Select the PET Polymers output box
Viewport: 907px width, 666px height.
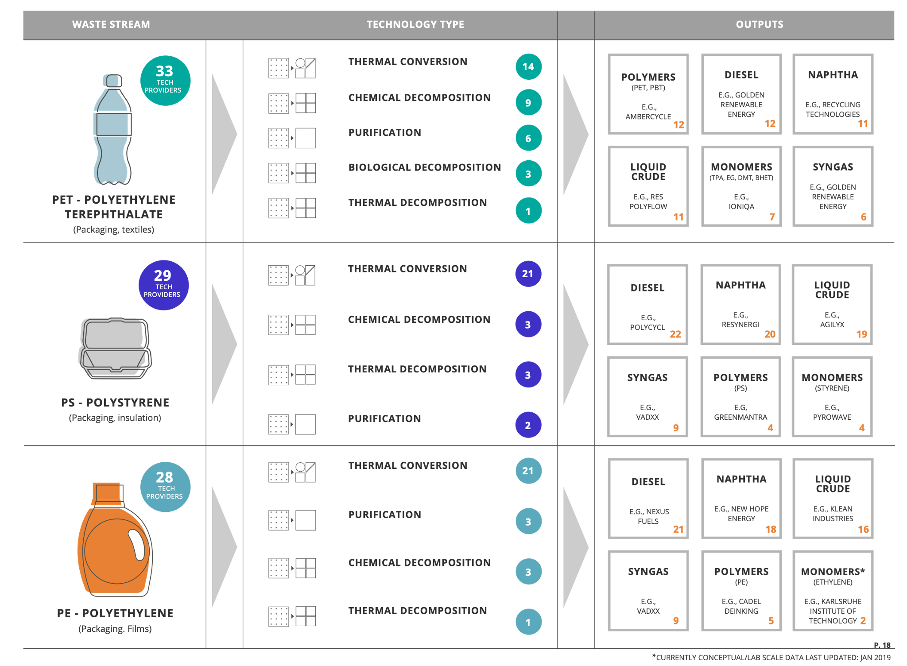[648, 94]
